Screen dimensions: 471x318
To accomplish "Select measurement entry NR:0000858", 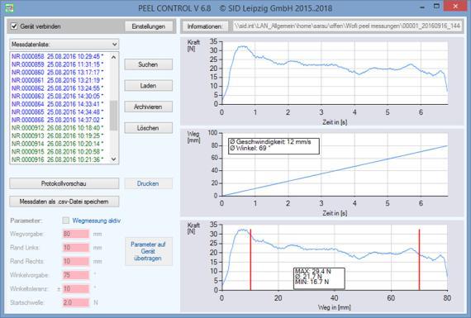I will 57,56.
